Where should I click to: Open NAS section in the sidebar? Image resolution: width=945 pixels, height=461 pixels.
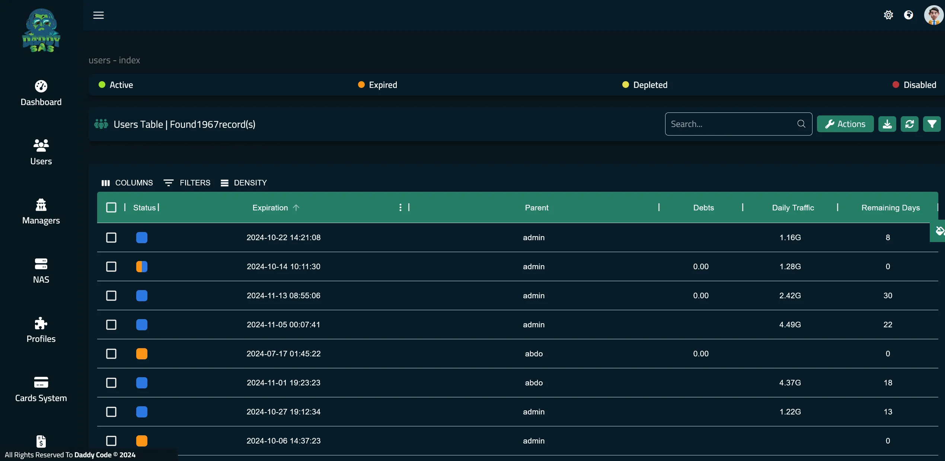coord(41,271)
